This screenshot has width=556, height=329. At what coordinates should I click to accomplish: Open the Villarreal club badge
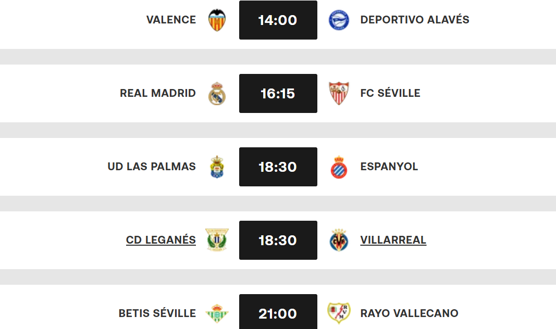click(x=339, y=240)
